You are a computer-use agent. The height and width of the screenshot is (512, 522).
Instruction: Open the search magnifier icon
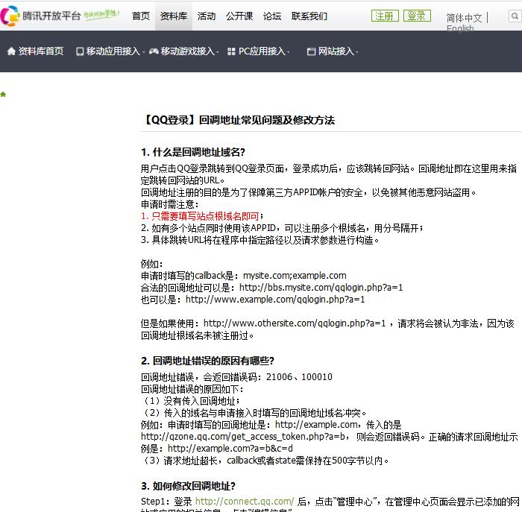click(x=515, y=16)
